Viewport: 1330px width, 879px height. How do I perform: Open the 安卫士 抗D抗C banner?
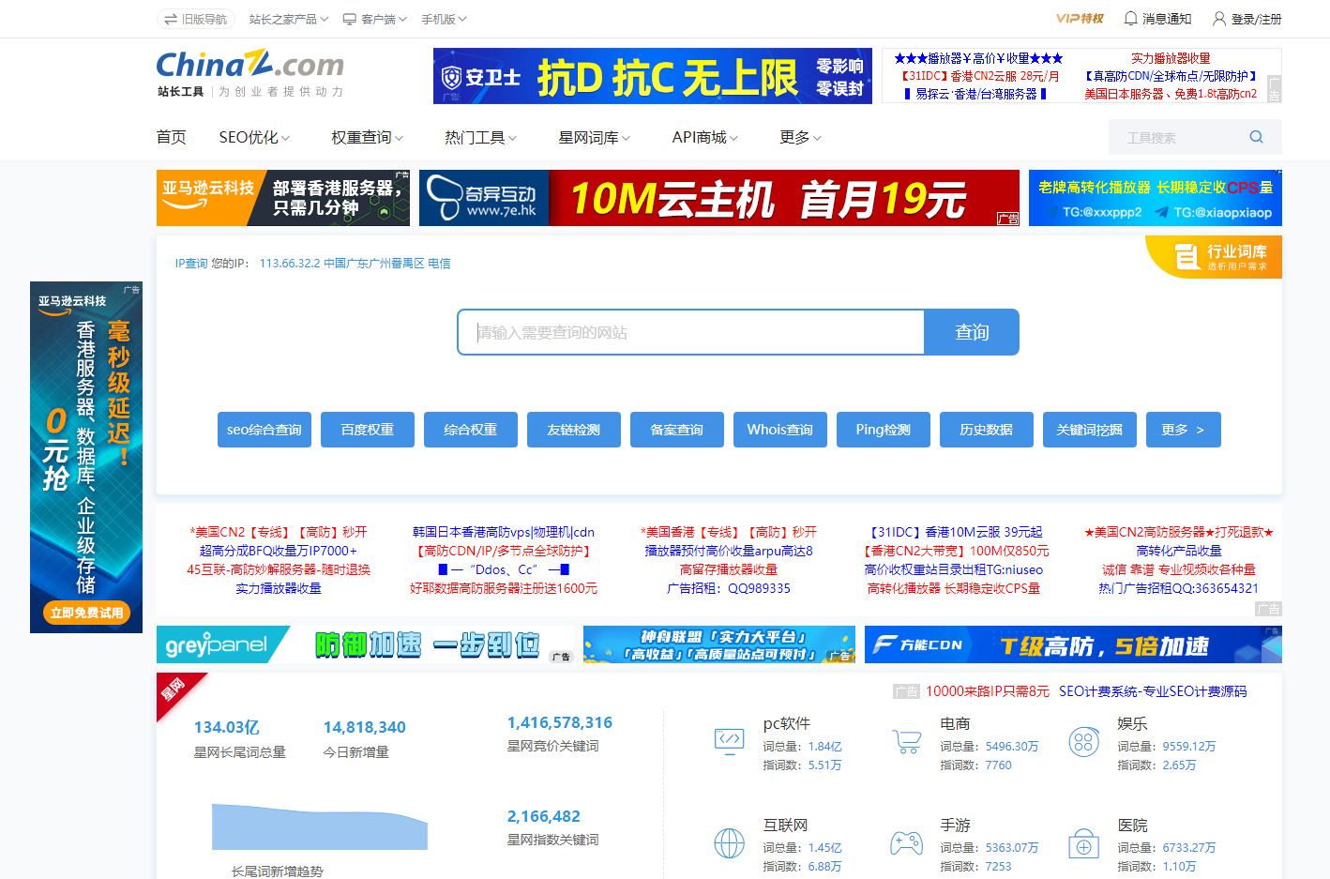click(653, 76)
